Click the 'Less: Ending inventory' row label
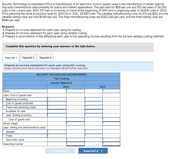Image resolution: width=195 pixels, height=159 pixels. (19, 115)
